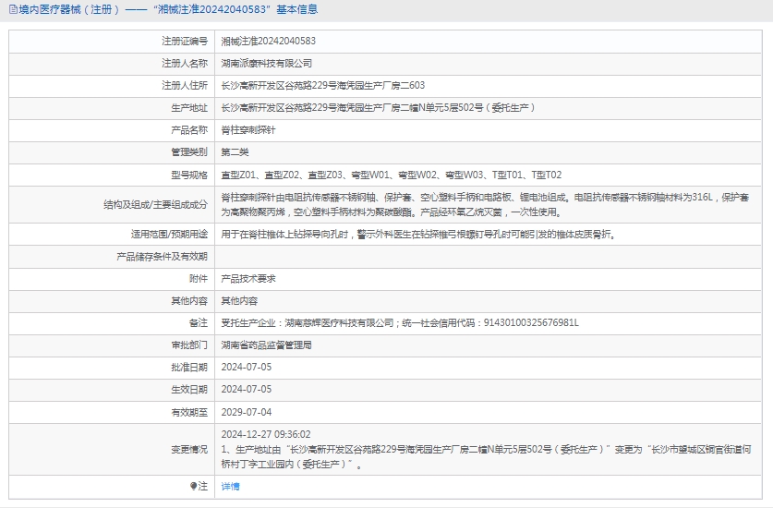Screen dimensions: 773x508
Task: Click the bullet icon next to 注
Action: tap(194, 486)
